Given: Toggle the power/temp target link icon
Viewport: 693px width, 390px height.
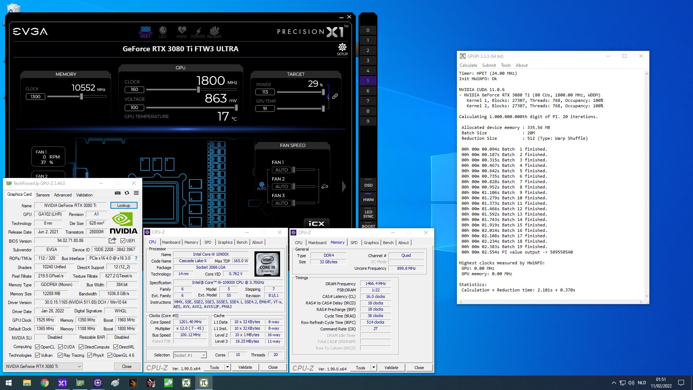Looking at the screenshot, I should (x=335, y=96).
